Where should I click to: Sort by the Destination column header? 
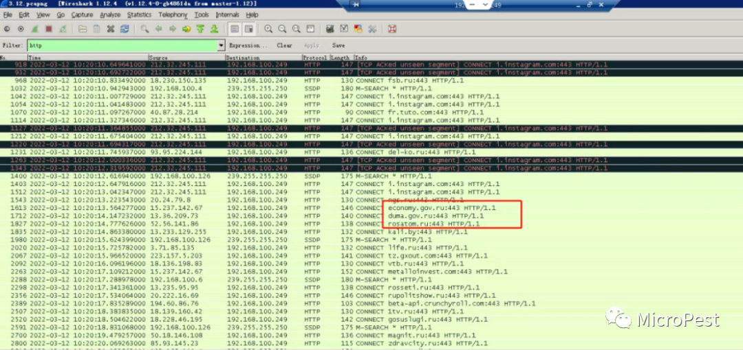tap(263, 57)
